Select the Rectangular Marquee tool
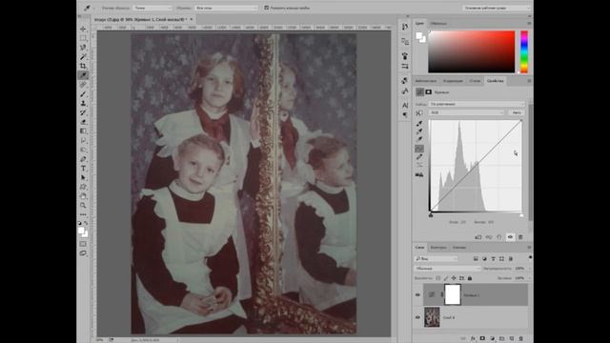Screen dimensions: 610x343 point(83,38)
